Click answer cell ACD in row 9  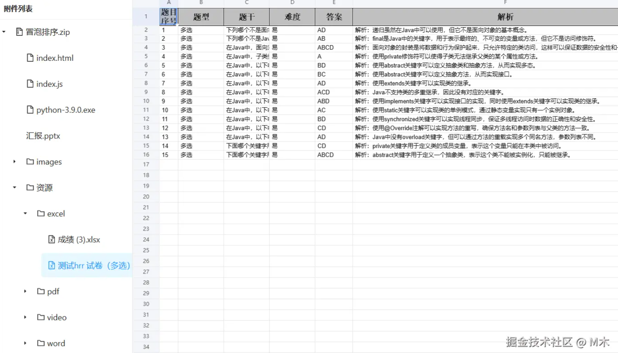pyautogui.click(x=334, y=92)
